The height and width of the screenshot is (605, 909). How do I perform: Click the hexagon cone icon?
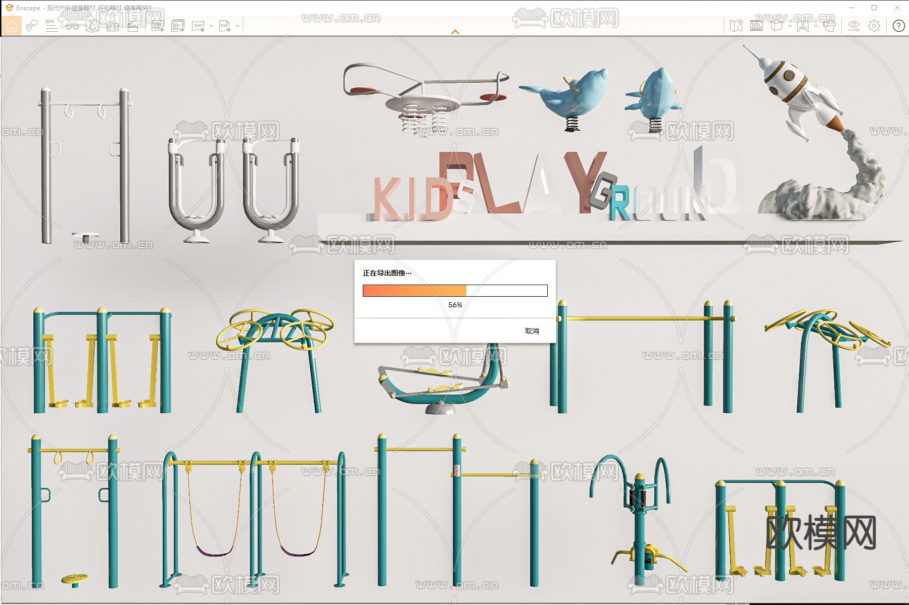pyautogui.click(x=92, y=26)
